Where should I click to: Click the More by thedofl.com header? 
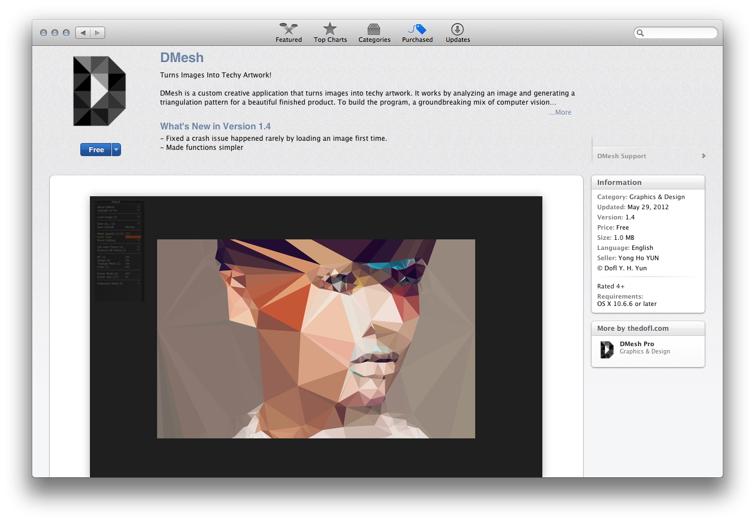tap(633, 329)
